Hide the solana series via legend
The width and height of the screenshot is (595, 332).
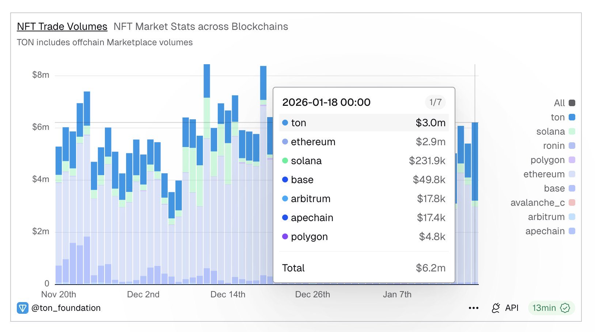point(572,131)
